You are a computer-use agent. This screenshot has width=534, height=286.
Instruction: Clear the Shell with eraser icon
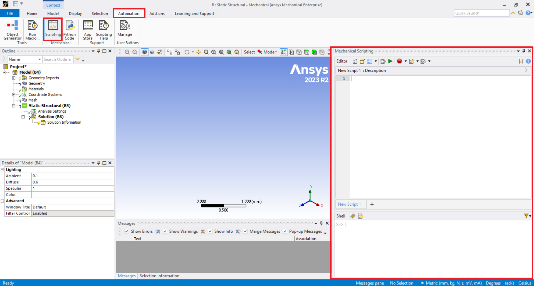point(353,216)
